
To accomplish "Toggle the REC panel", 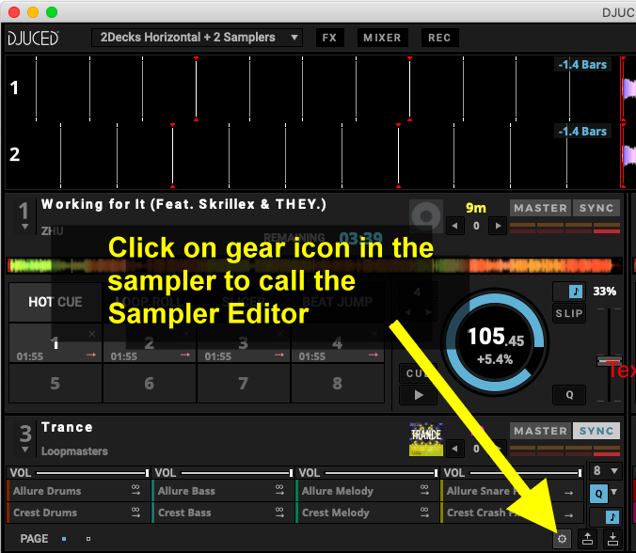I will point(439,38).
